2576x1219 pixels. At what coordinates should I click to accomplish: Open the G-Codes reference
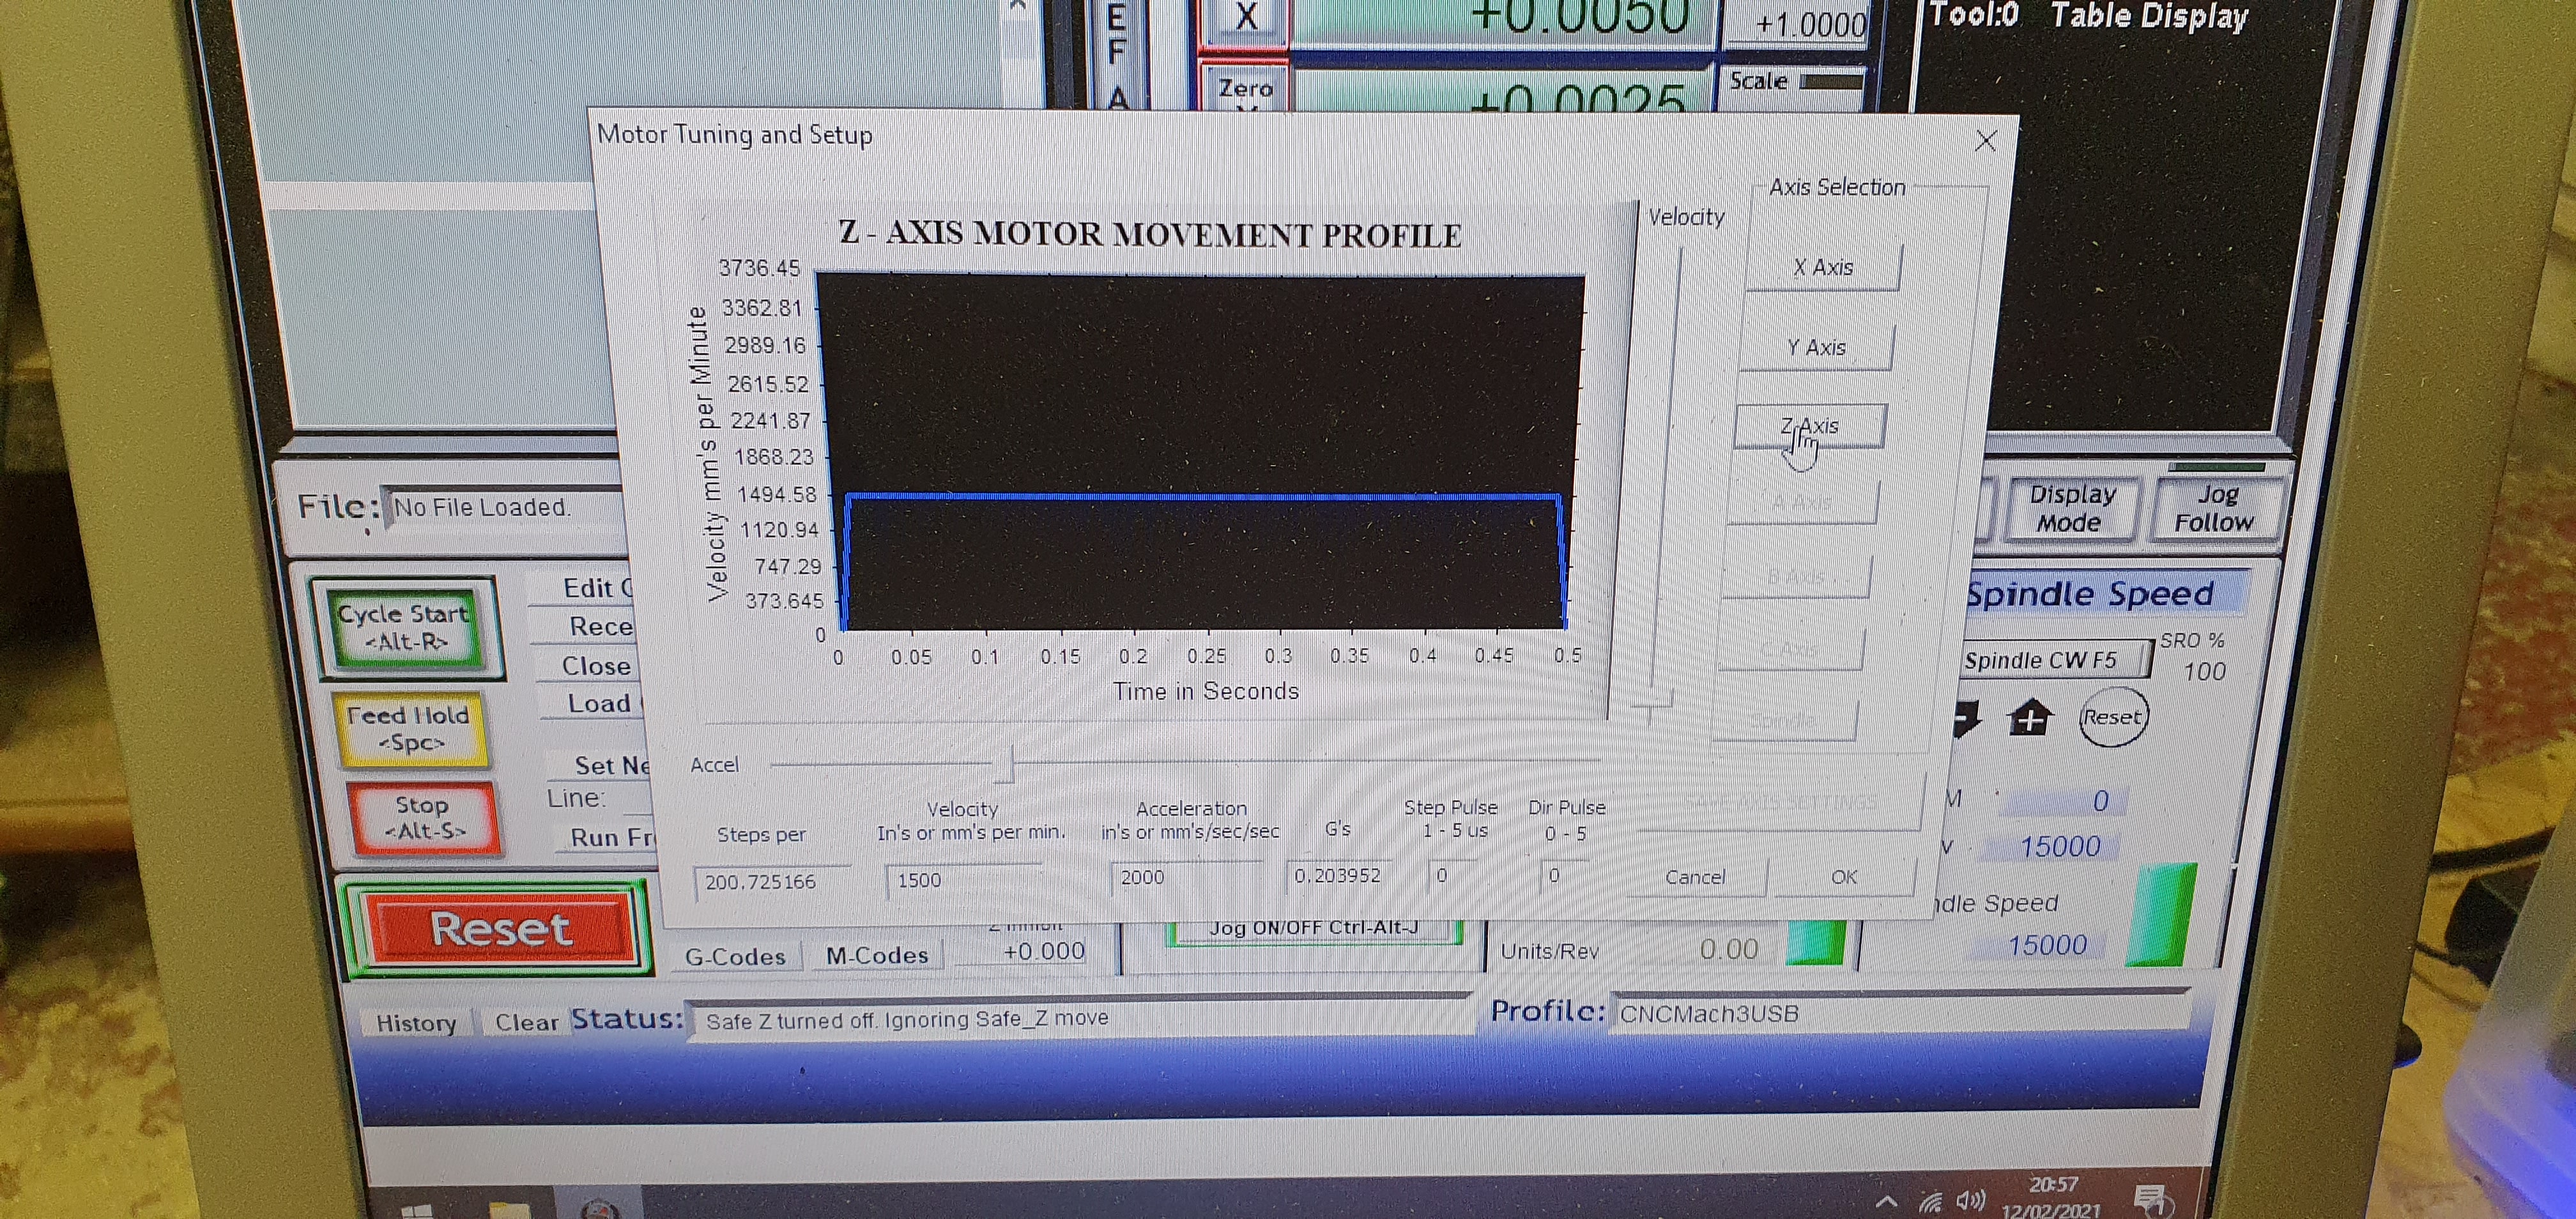(x=735, y=956)
